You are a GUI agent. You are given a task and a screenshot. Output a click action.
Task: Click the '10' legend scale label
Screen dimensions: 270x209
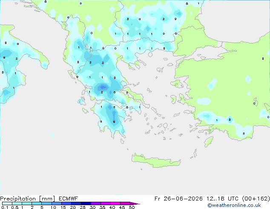[53, 207]
